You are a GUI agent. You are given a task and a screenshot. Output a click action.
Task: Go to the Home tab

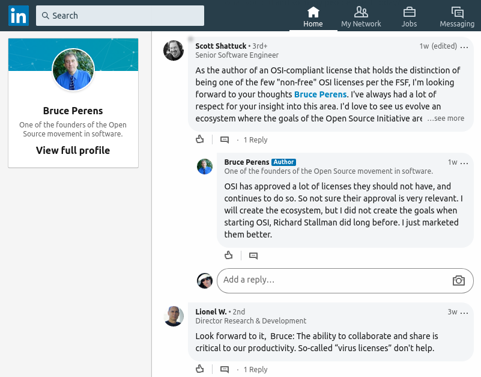(x=313, y=16)
